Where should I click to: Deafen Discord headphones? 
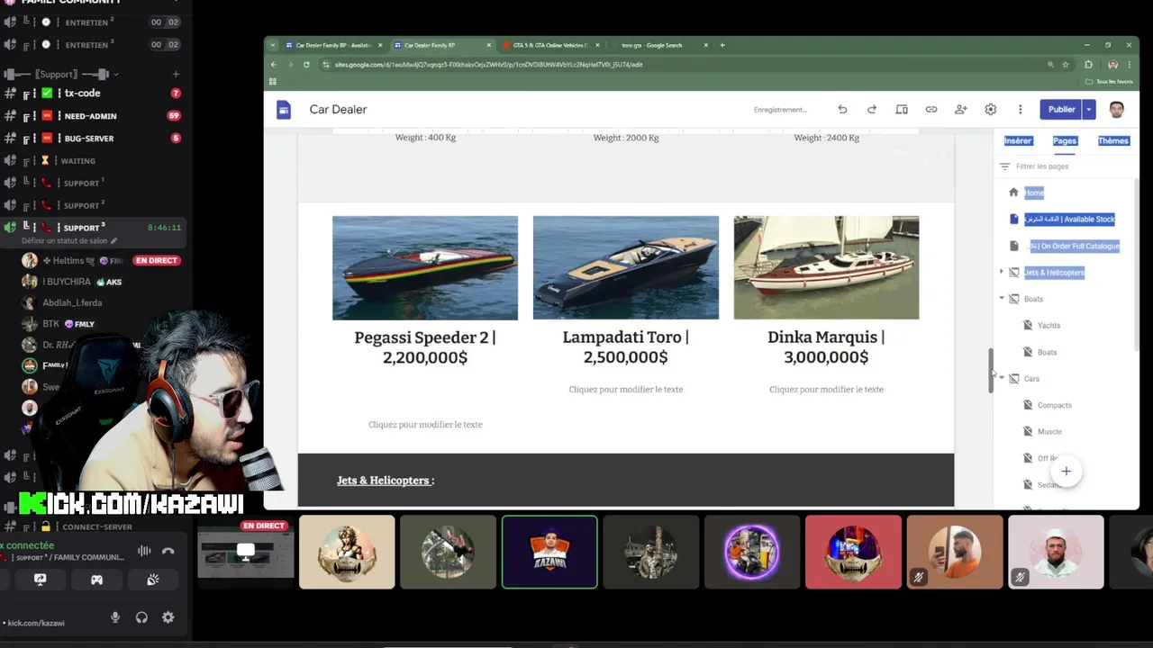click(x=141, y=617)
